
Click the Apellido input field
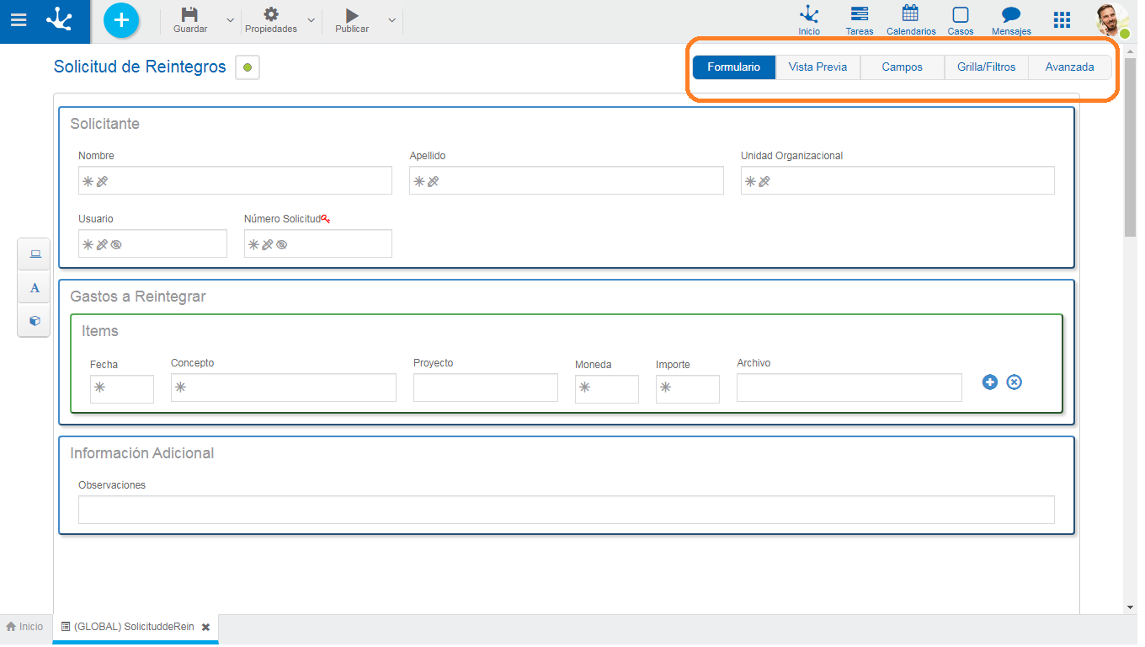click(567, 180)
